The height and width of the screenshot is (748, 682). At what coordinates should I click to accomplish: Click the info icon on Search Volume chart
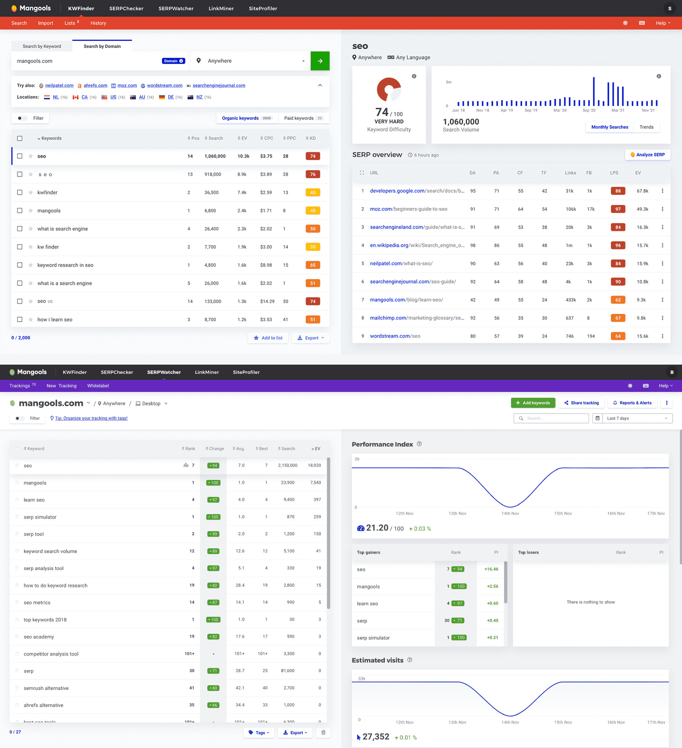click(x=659, y=76)
